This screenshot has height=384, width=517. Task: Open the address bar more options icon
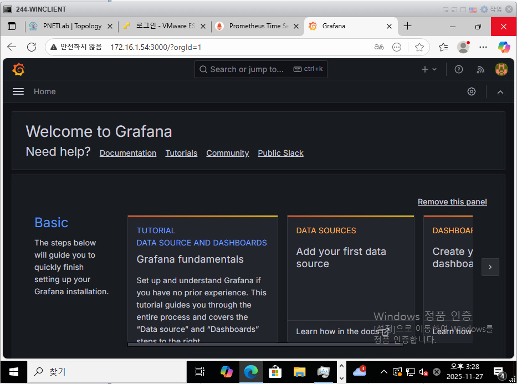397,47
